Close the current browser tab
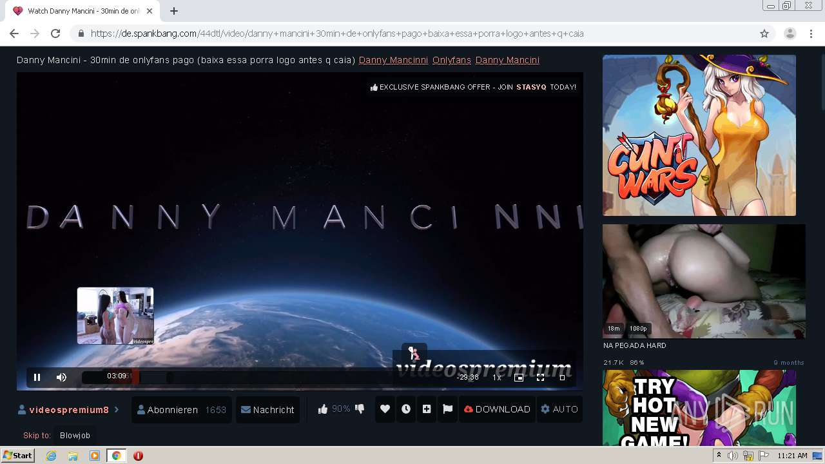 point(150,11)
